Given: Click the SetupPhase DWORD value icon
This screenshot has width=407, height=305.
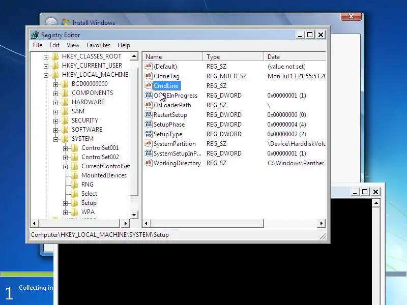Looking at the screenshot, I should click(x=149, y=124).
